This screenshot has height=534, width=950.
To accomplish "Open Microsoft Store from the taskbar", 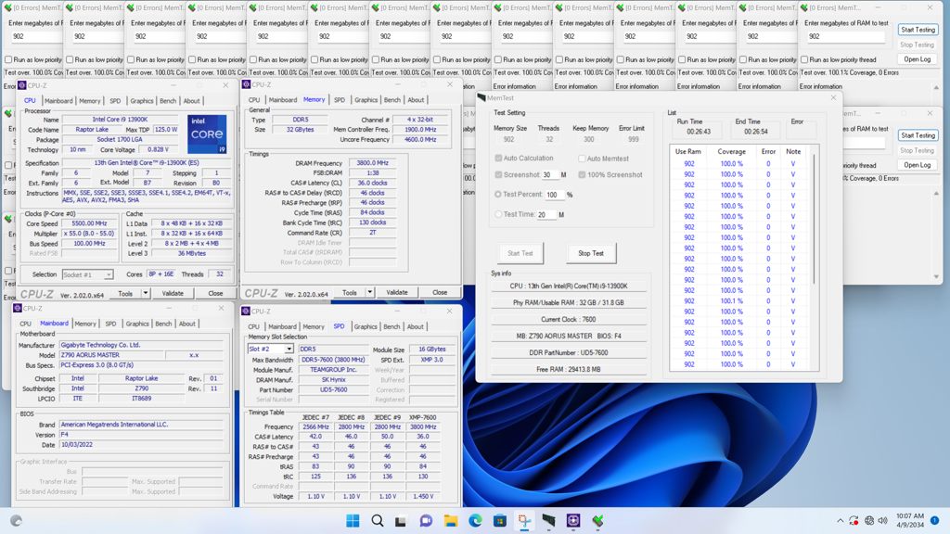I will pyautogui.click(x=498, y=521).
